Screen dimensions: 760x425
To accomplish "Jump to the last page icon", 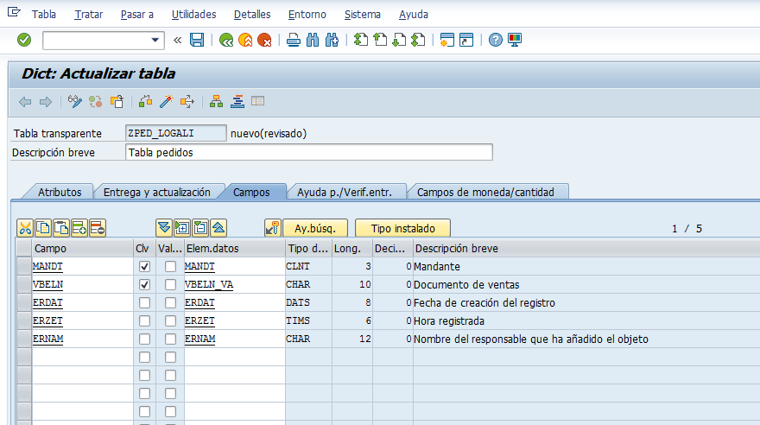I will click(418, 40).
